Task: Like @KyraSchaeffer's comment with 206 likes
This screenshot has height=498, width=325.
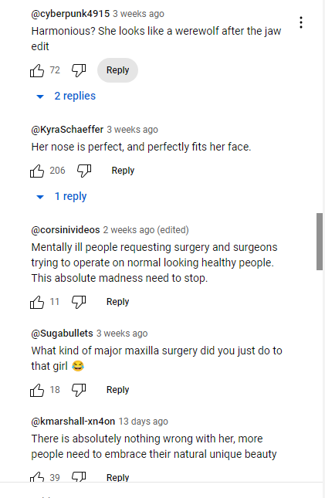Action: (x=37, y=171)
